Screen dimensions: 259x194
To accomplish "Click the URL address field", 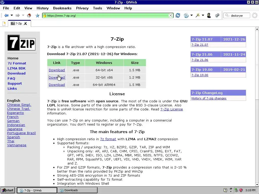I will click(108, 15).
